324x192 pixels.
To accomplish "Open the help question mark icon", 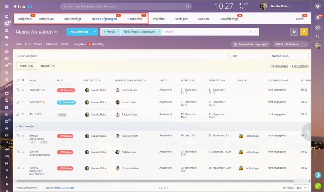I will [318, 6].
